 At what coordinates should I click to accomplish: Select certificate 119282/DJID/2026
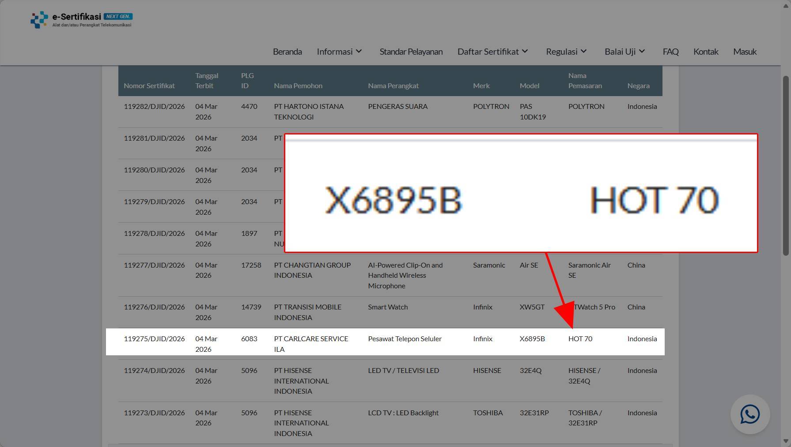click(x=154, y=106)
